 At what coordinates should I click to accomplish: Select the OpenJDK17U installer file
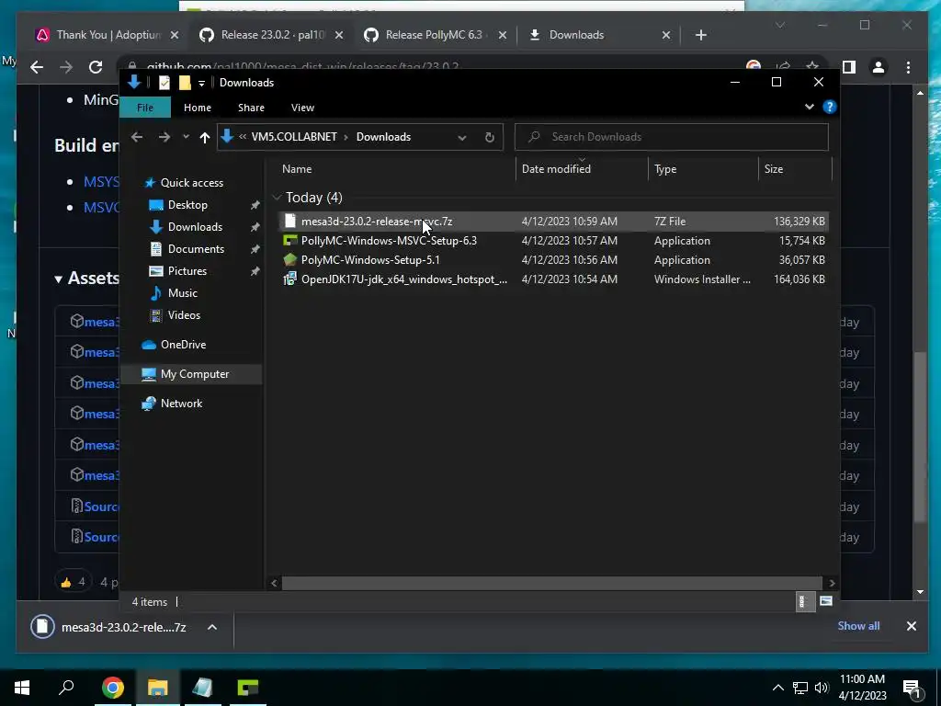[x=552, y=279]
